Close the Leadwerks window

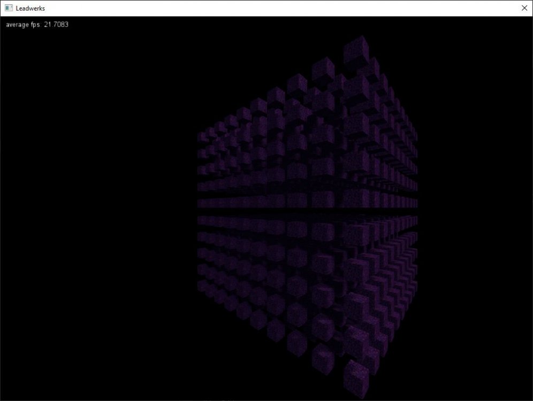pyautogui.click(x=524, y=8)
